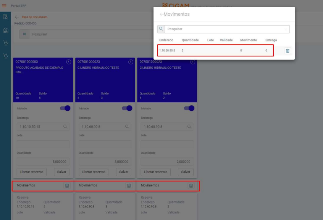Click Lote field on card 2
This screenshot has width=323, height=220.
click(x=105, y=144)
